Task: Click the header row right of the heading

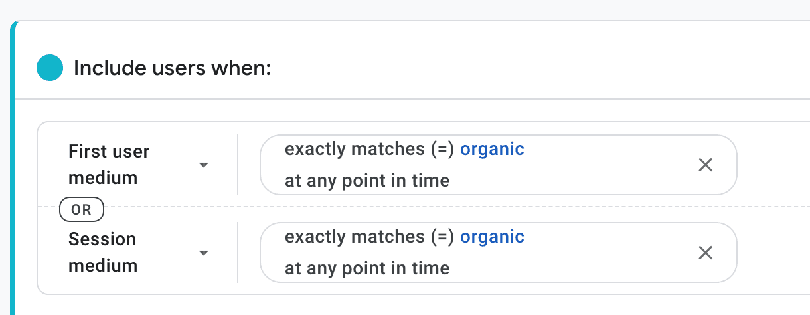Action: tap(531, 68)
